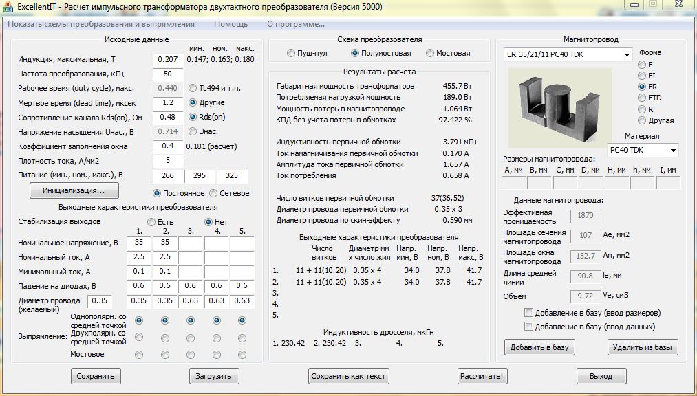Open the Помощь menu
The height and width of the screenshot is (396, 697).
pos(230,24)
